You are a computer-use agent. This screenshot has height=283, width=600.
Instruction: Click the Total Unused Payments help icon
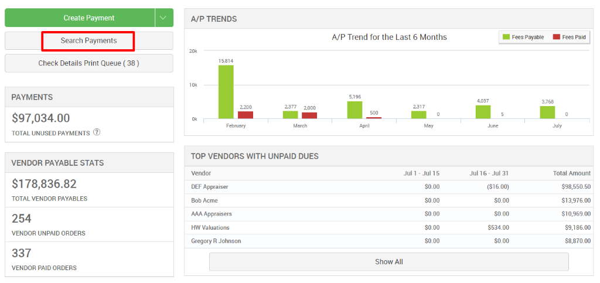pos(97,132)
